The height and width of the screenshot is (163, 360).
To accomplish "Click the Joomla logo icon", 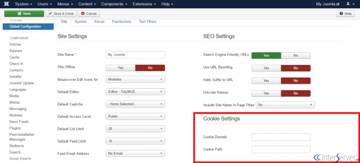I will [x=7, y=4].
